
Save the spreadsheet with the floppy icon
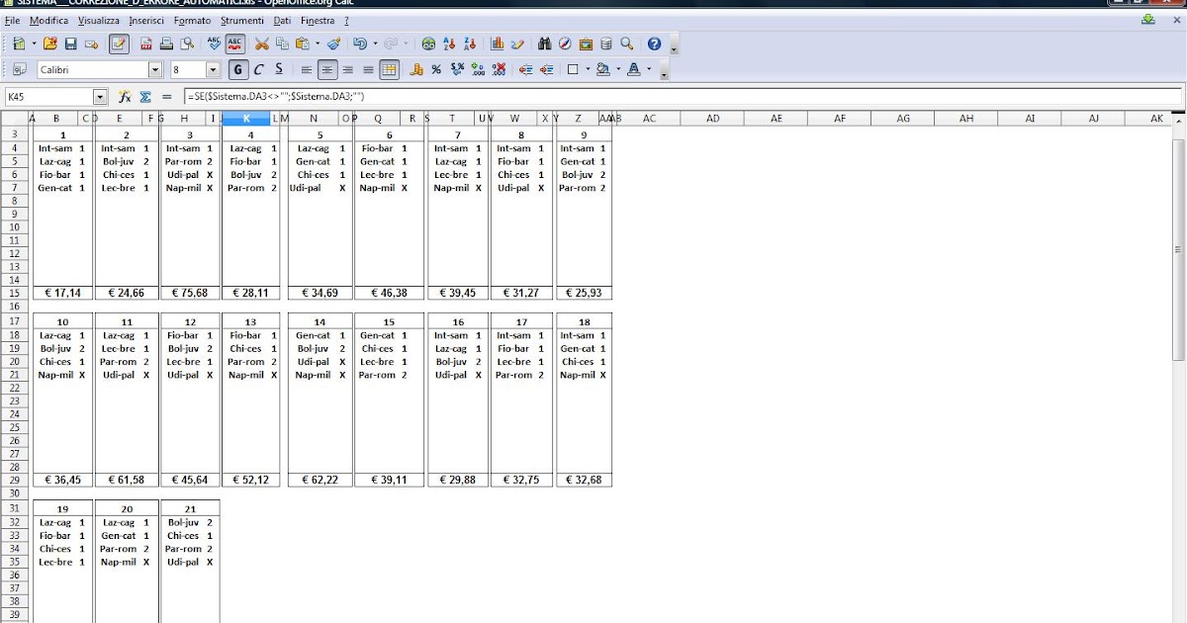point(70,44)
